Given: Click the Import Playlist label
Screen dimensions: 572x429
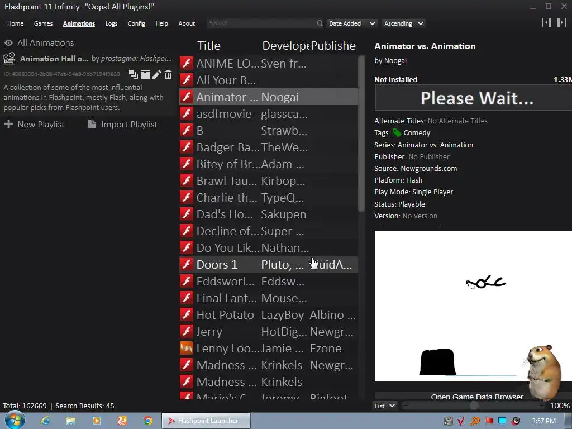Looking at the screenshot, I should 129,124.
